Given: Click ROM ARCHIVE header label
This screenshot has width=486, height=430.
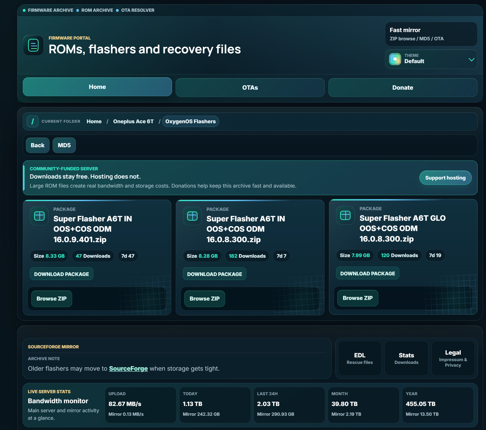Looking at the screenshot, I should tap(97, 10).
